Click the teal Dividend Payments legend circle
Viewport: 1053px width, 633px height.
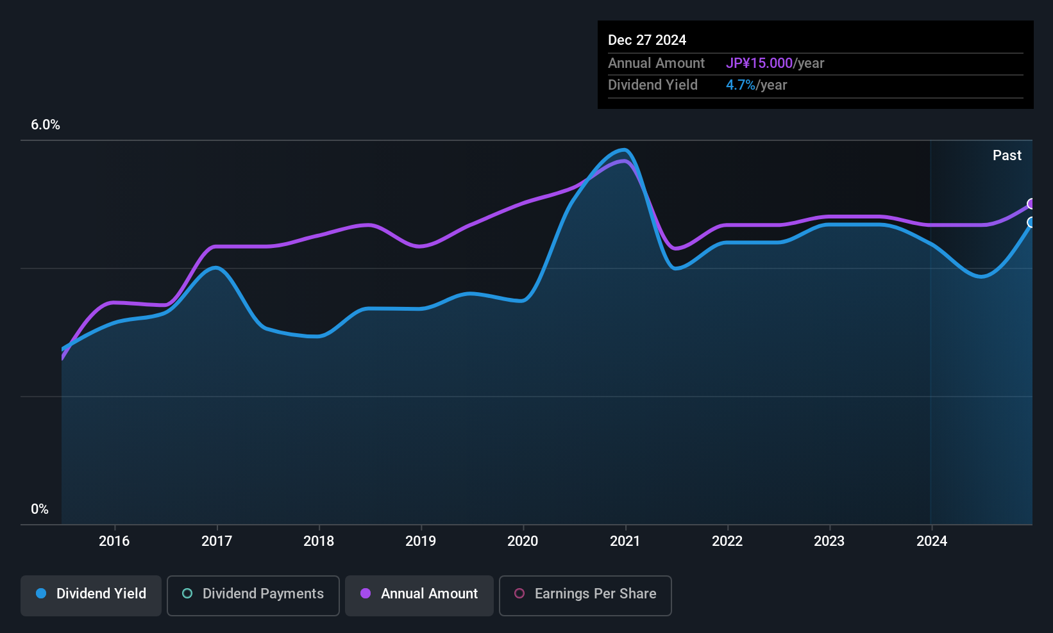tap(187, 593)
